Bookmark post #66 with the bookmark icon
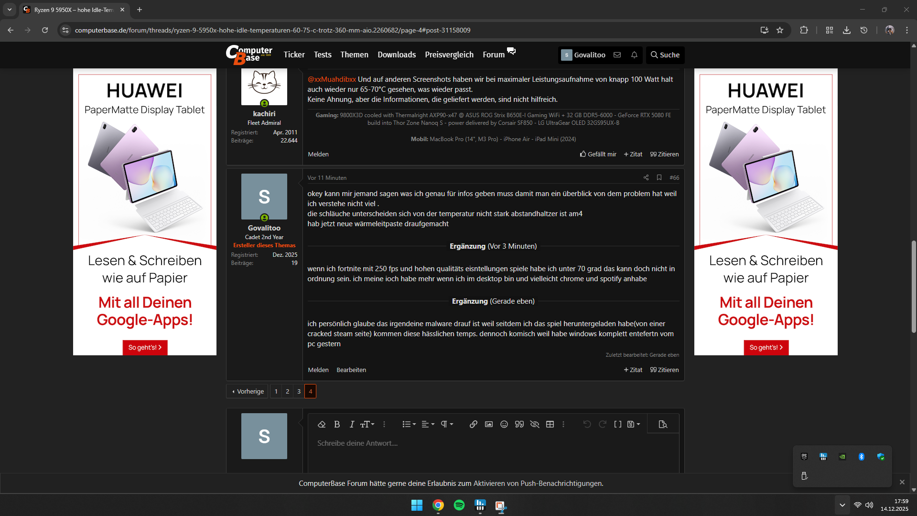Image resolution: width=917 pixels, height=516 pixels. [x=659, y=177]
